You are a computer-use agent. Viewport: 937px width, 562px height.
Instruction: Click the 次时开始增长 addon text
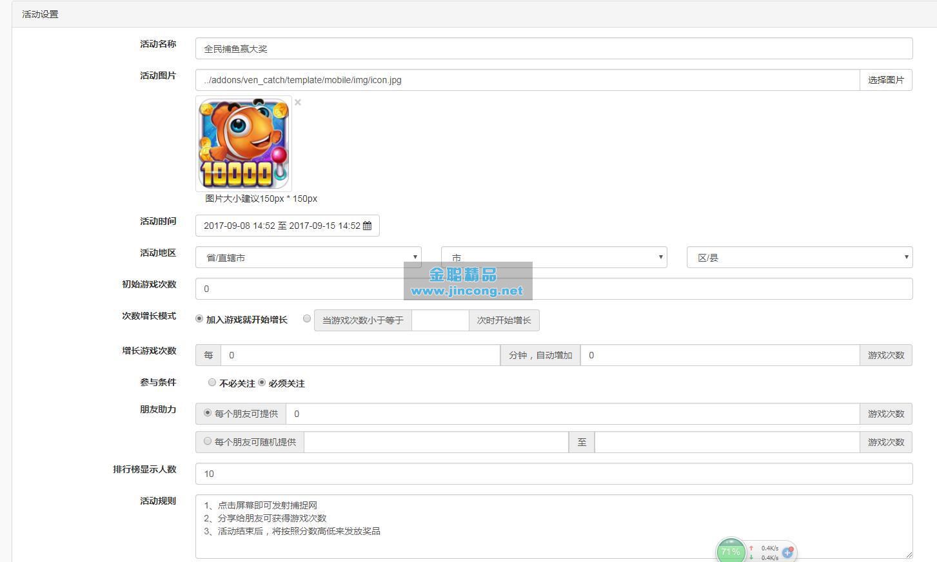pyautogui.click(x=504, y=320)
